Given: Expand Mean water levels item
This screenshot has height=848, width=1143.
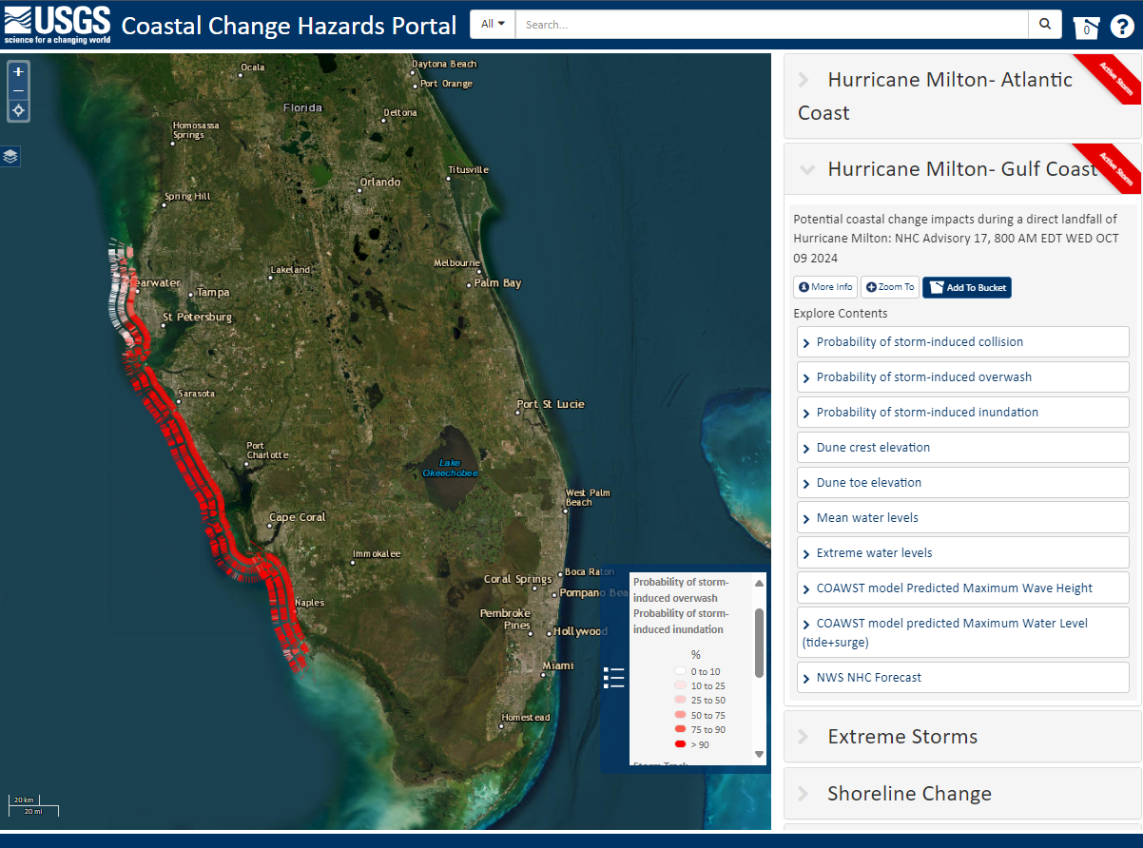Looking at the screenshot, I should point(962,518).
